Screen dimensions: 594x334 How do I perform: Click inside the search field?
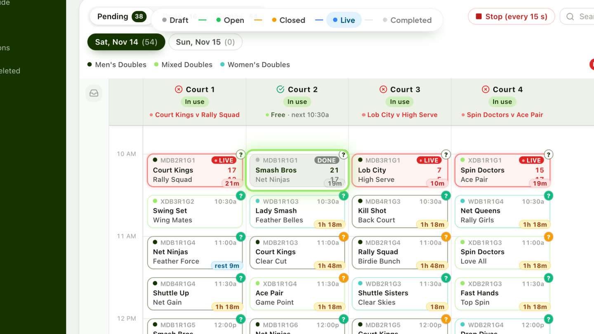[577, 16]
